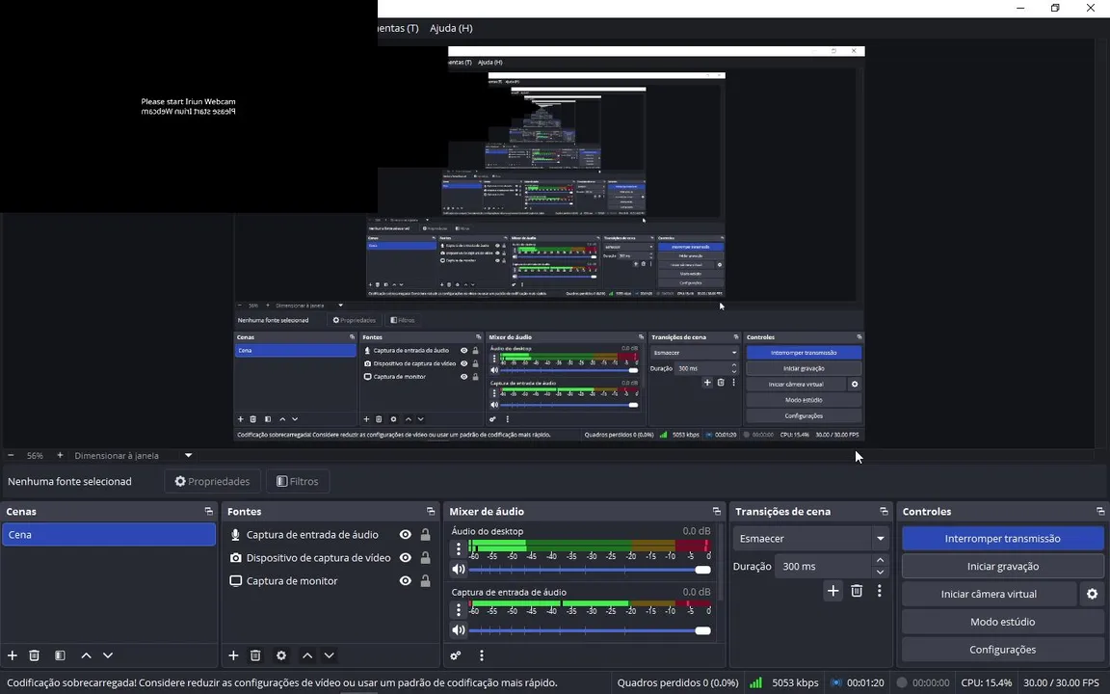
Task: Click CPU: 15.4% status text
Action: point(986,682)
